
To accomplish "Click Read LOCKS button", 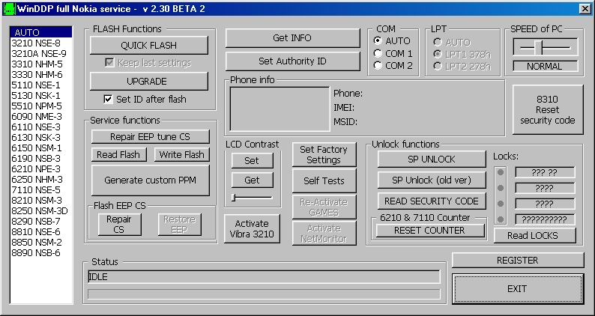I will pos(534,236).
